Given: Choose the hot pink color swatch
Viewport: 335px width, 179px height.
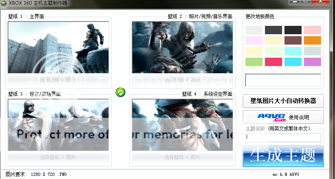Looking at the screenshot, I should pos(273,62).
